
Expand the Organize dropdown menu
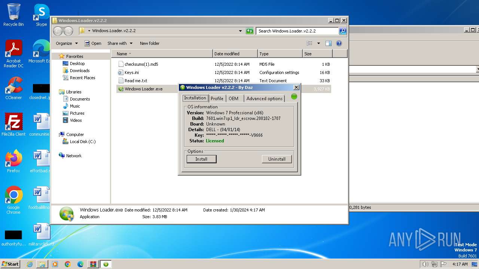point(67,43)
